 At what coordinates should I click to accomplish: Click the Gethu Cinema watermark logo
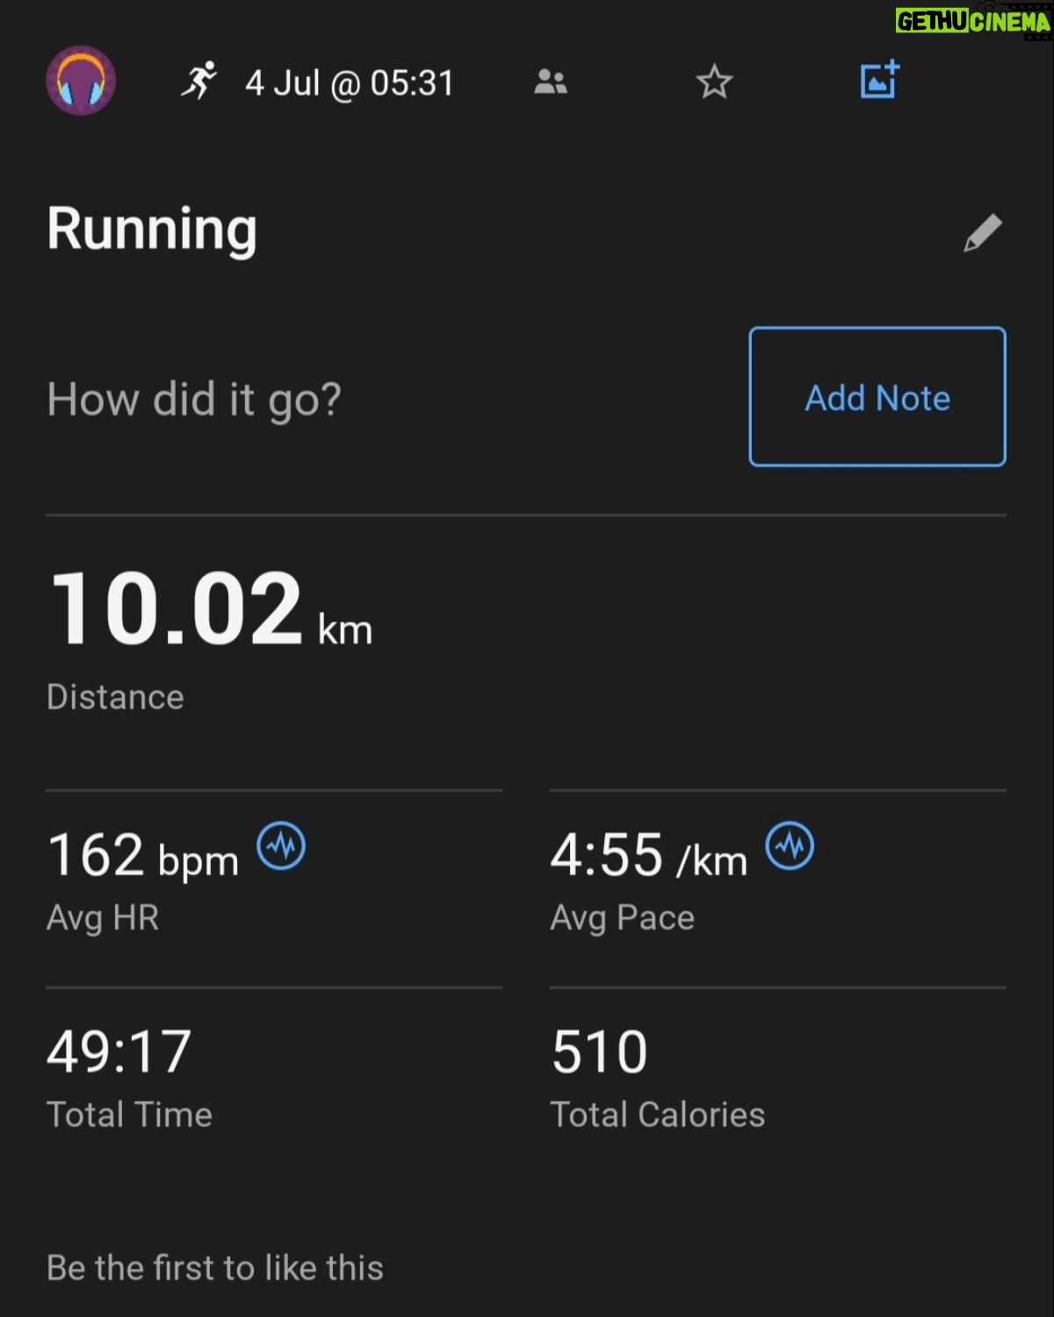(973, 21)
